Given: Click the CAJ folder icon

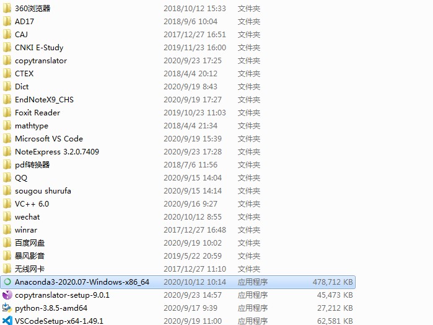Looking at the screenshot, I should coord(7,34).
